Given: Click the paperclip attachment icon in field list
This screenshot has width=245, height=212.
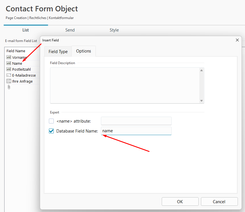Looking at the screenshot, I should click(9, 87).
